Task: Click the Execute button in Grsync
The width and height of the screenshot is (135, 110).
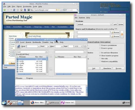Action: (x=119, y=68)
